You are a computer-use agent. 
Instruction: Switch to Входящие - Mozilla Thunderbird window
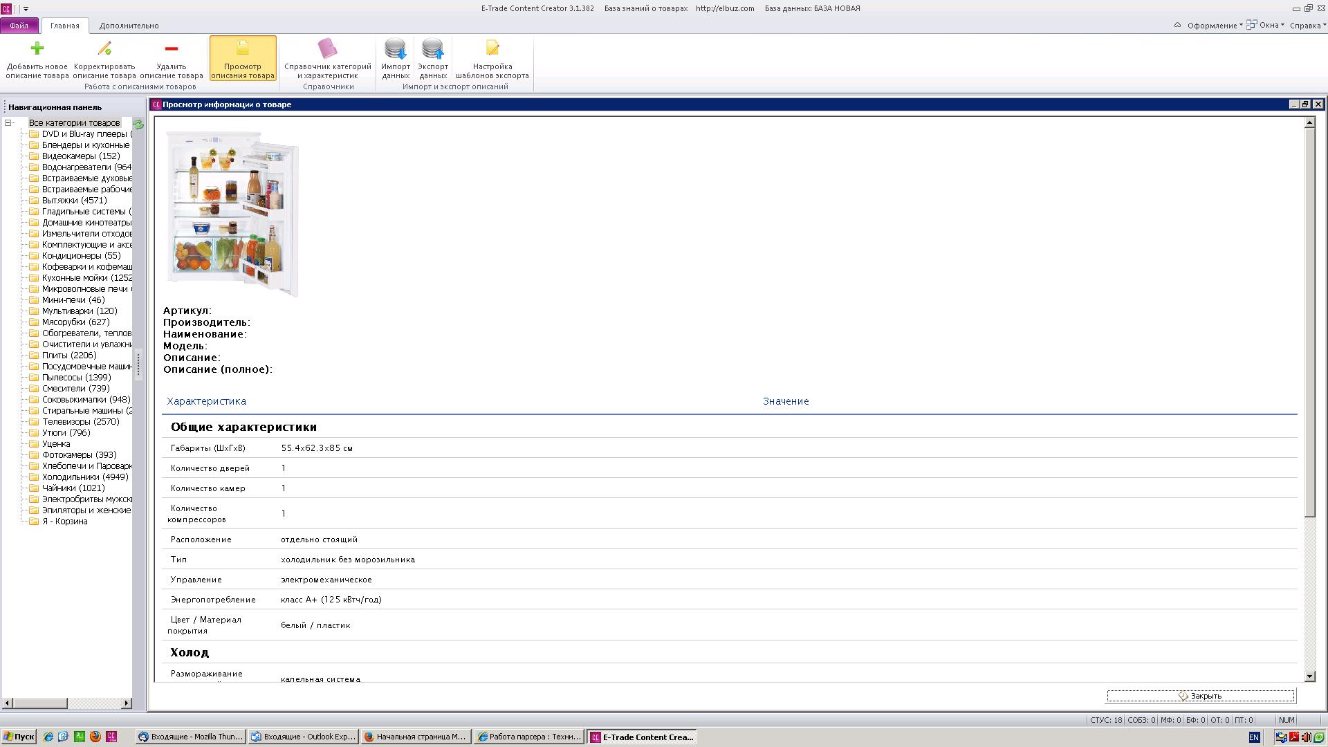[191, 737]
